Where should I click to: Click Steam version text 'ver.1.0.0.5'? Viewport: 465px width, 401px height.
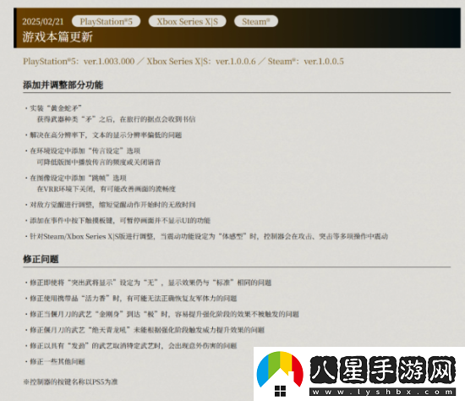tap(324, 62)
